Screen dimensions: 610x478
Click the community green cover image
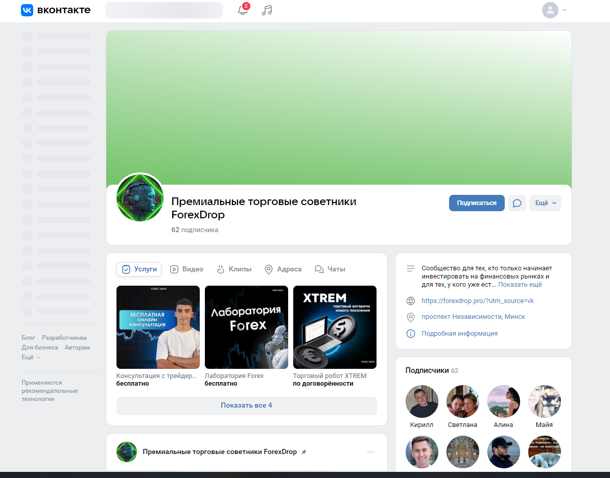click(x=339, y=108)
